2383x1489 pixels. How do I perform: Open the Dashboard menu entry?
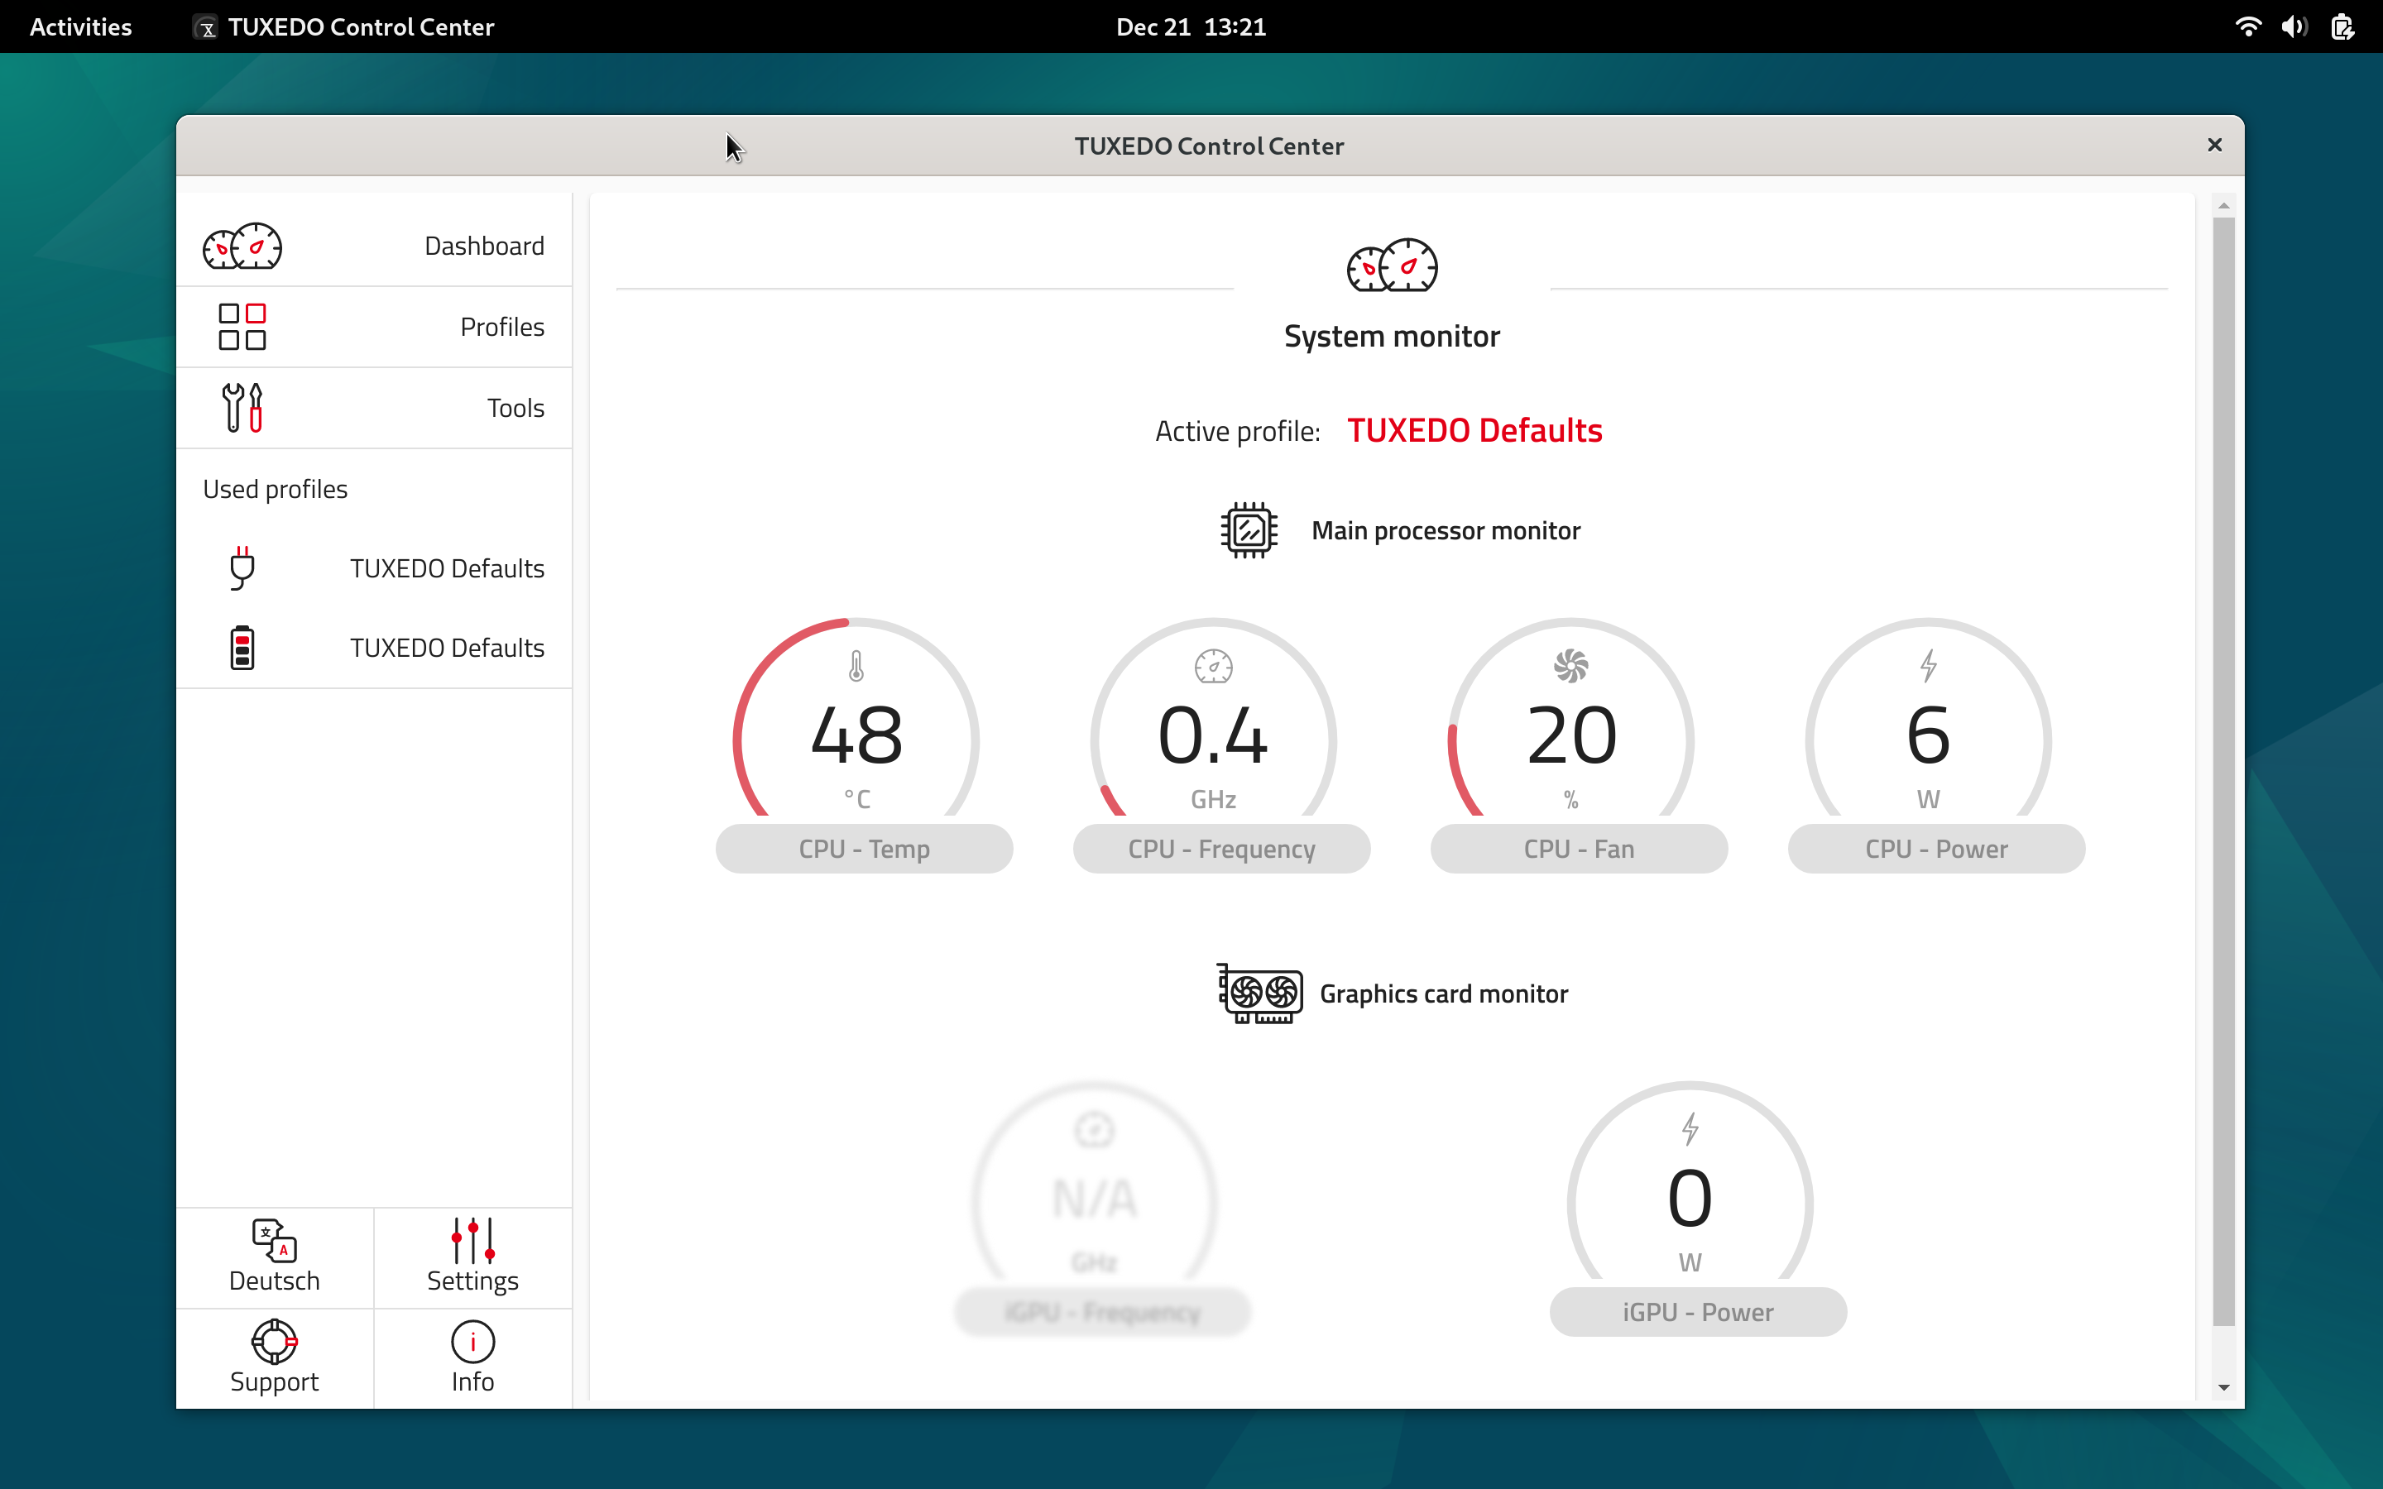click(374, 247)
